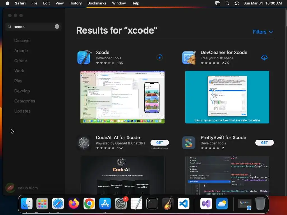Open the Apple menu

point(7,3)
